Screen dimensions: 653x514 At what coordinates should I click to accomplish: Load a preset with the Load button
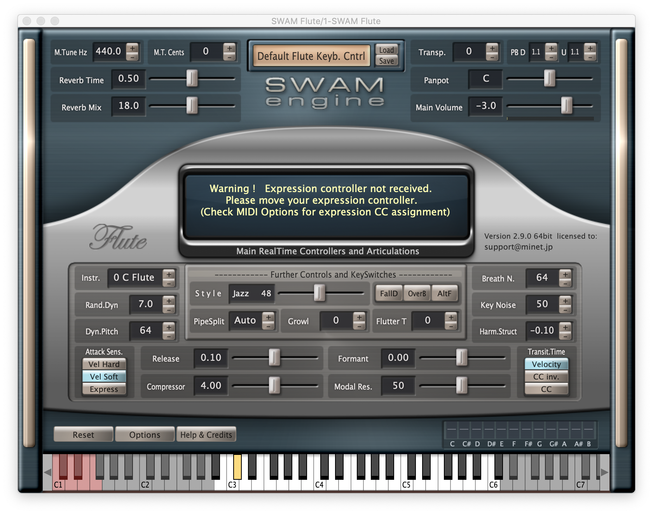point(386,50)
